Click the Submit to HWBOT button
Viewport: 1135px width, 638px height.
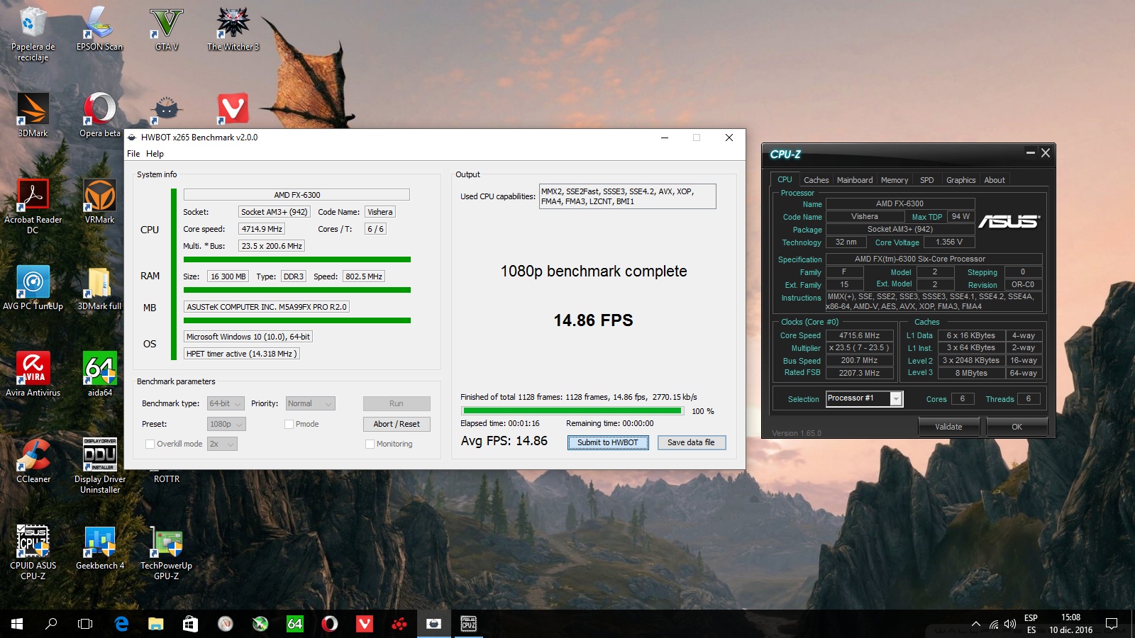pyautogui.click(x=607, y=442)
